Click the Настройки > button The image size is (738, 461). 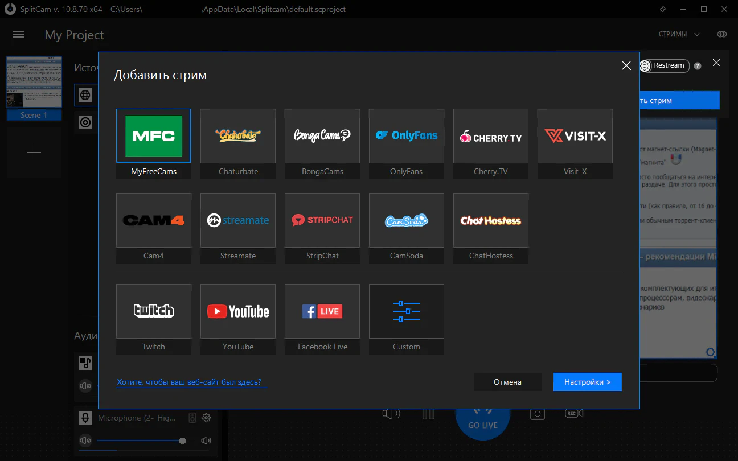(x=587, y=382)
